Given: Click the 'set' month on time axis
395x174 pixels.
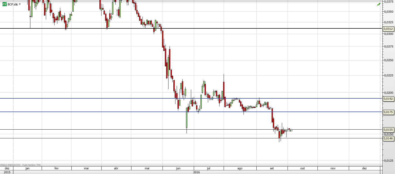Looking at the screenshot, I should click(x=272, y=168).
